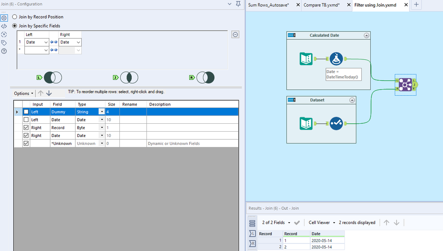Open Configuration window dropdown chevron

[229, 4]
